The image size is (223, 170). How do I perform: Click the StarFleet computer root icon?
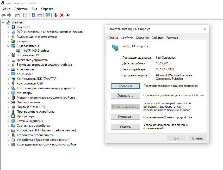click(8, 22)
